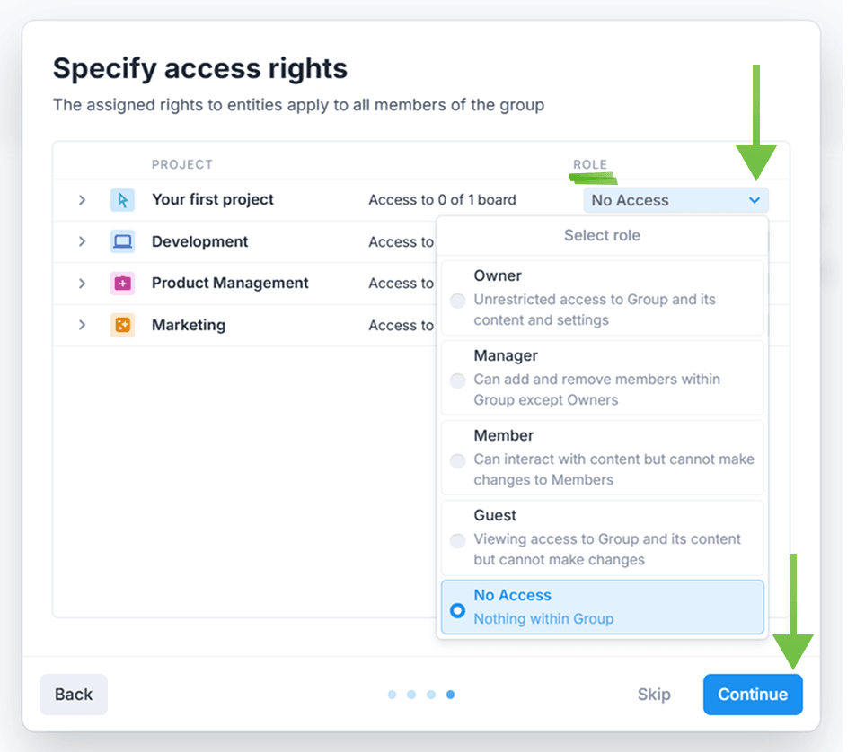
Task: Click the Marketing orange icon
Action: pyautogui.click(x=122, y=325)
